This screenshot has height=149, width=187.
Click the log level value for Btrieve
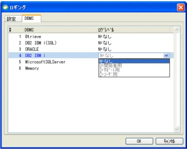(105, 36)
